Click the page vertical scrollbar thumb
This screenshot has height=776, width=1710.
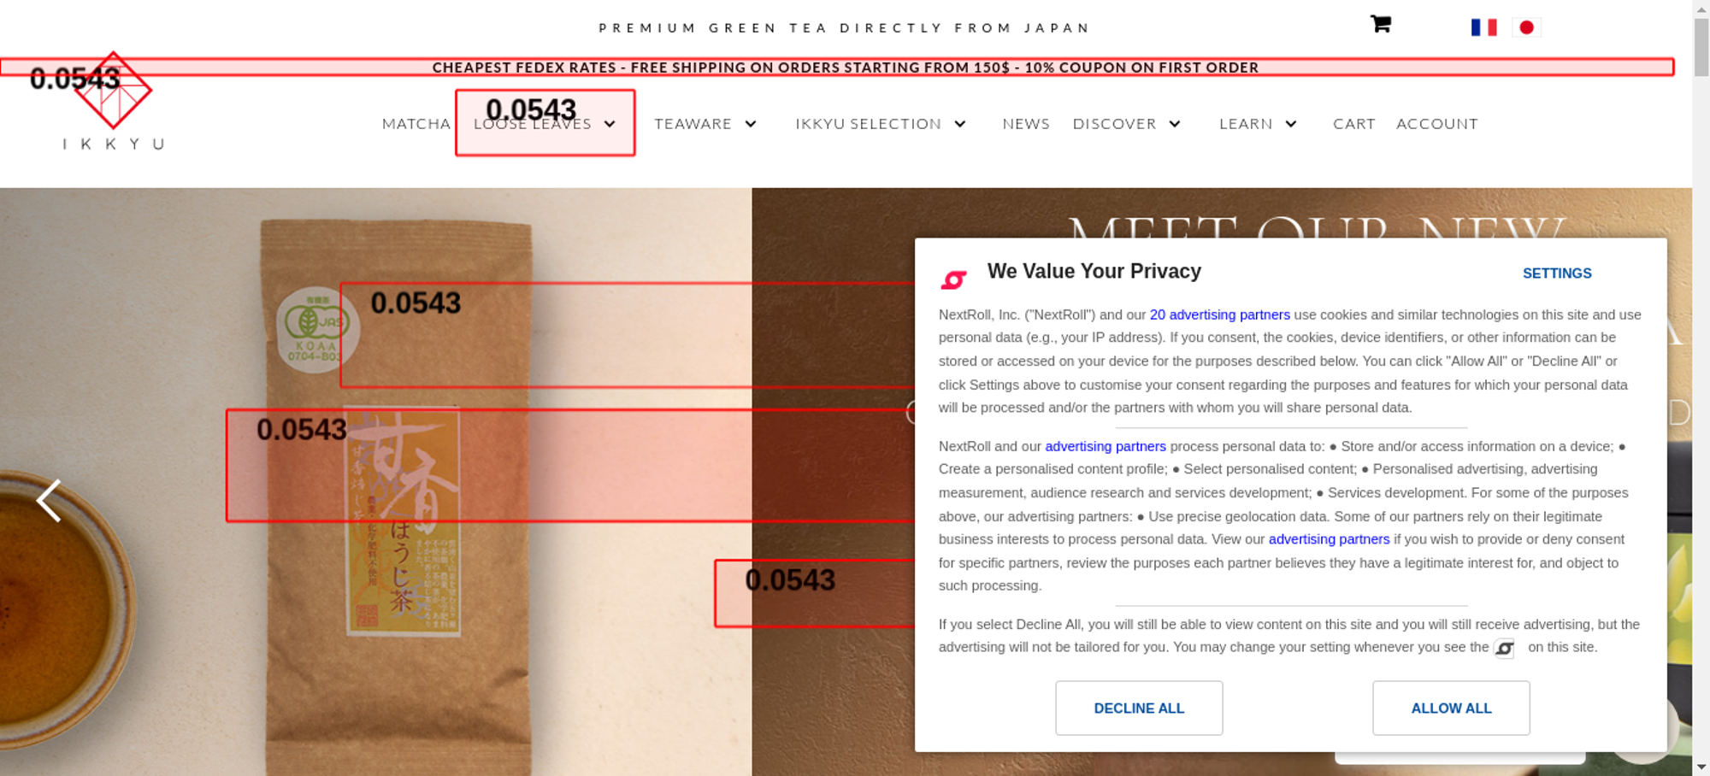(x=1701, y=47)
